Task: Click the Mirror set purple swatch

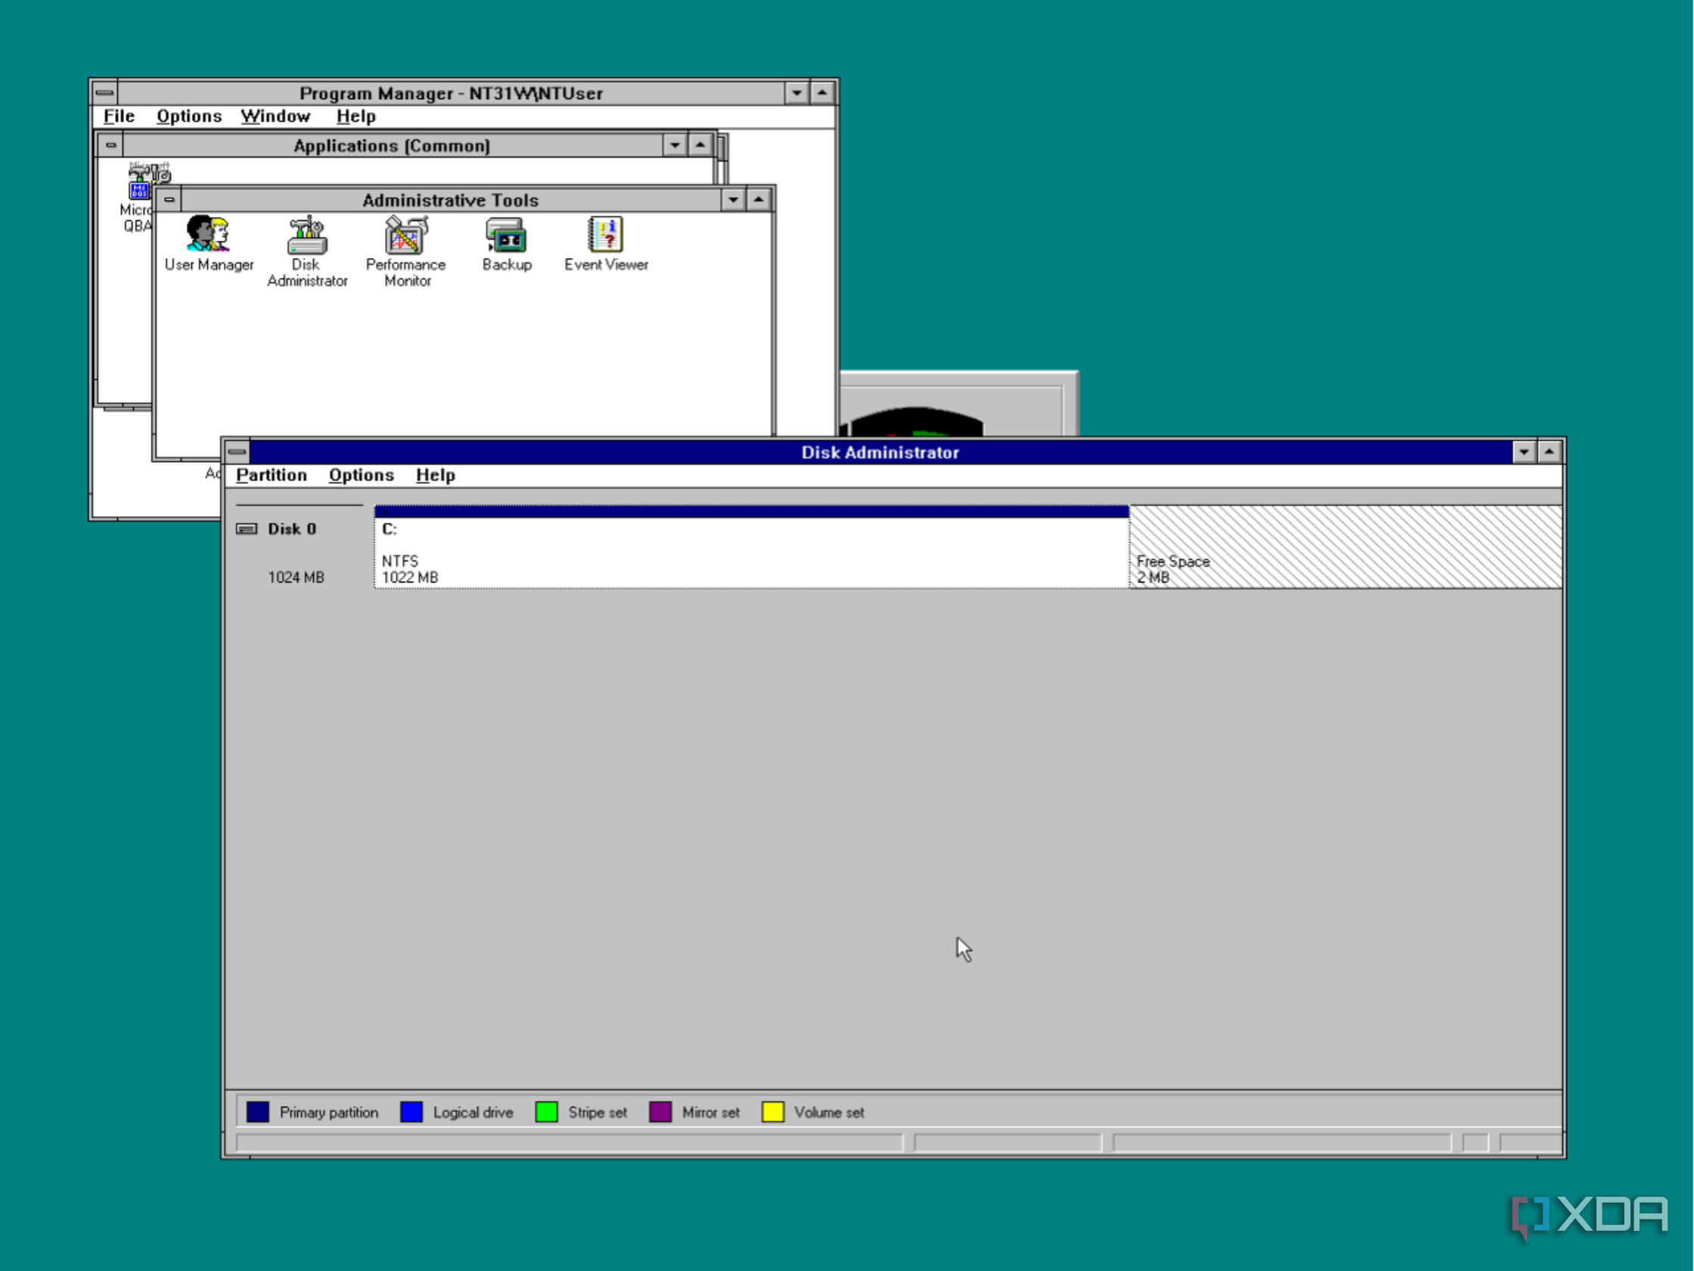Action: (x=660, y=1112)
